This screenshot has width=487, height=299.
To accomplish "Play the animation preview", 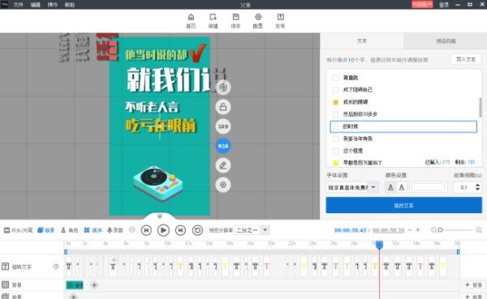I will (x=163, y=230).
